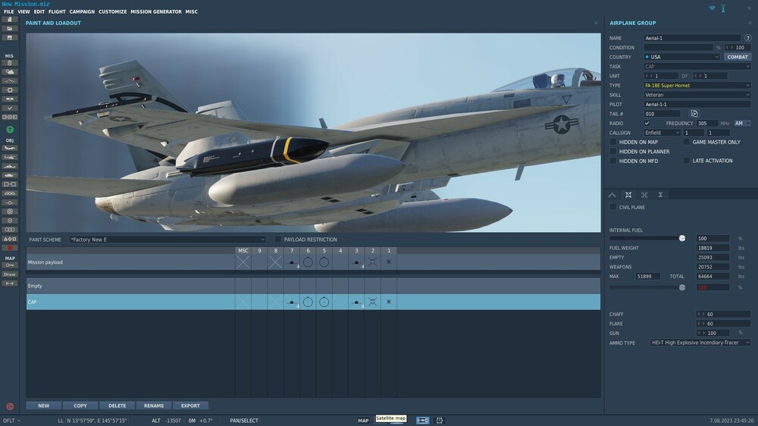Viewport: 758px width, 426px height.
Task: Toggle the HIDDEN ON MFD checkbox
Action: point(613,161)
